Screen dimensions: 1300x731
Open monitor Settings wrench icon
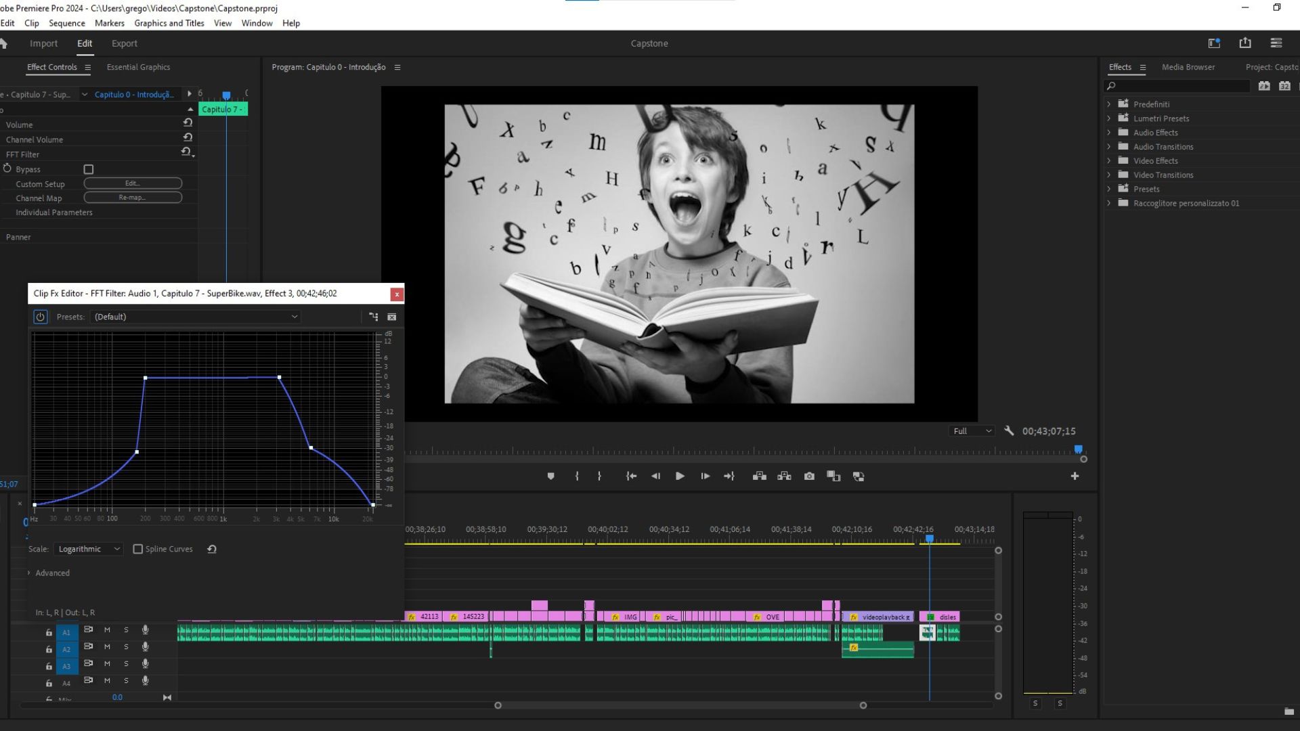point(1009,431)
